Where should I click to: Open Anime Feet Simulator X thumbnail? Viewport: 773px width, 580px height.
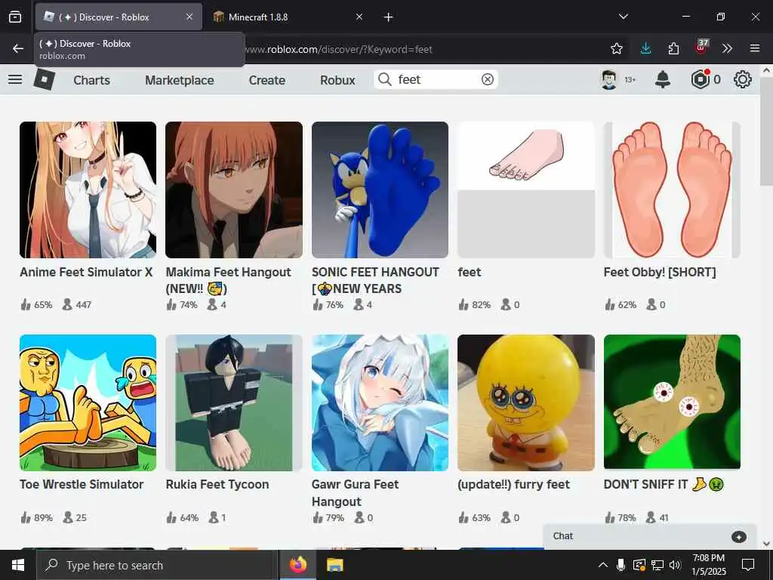click(88, 190)
